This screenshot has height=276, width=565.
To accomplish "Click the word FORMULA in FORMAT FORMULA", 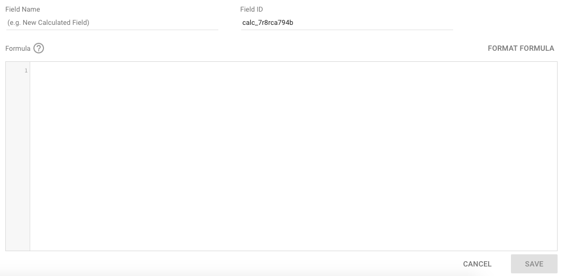I will pyautogui.click(x=537, y=48).
